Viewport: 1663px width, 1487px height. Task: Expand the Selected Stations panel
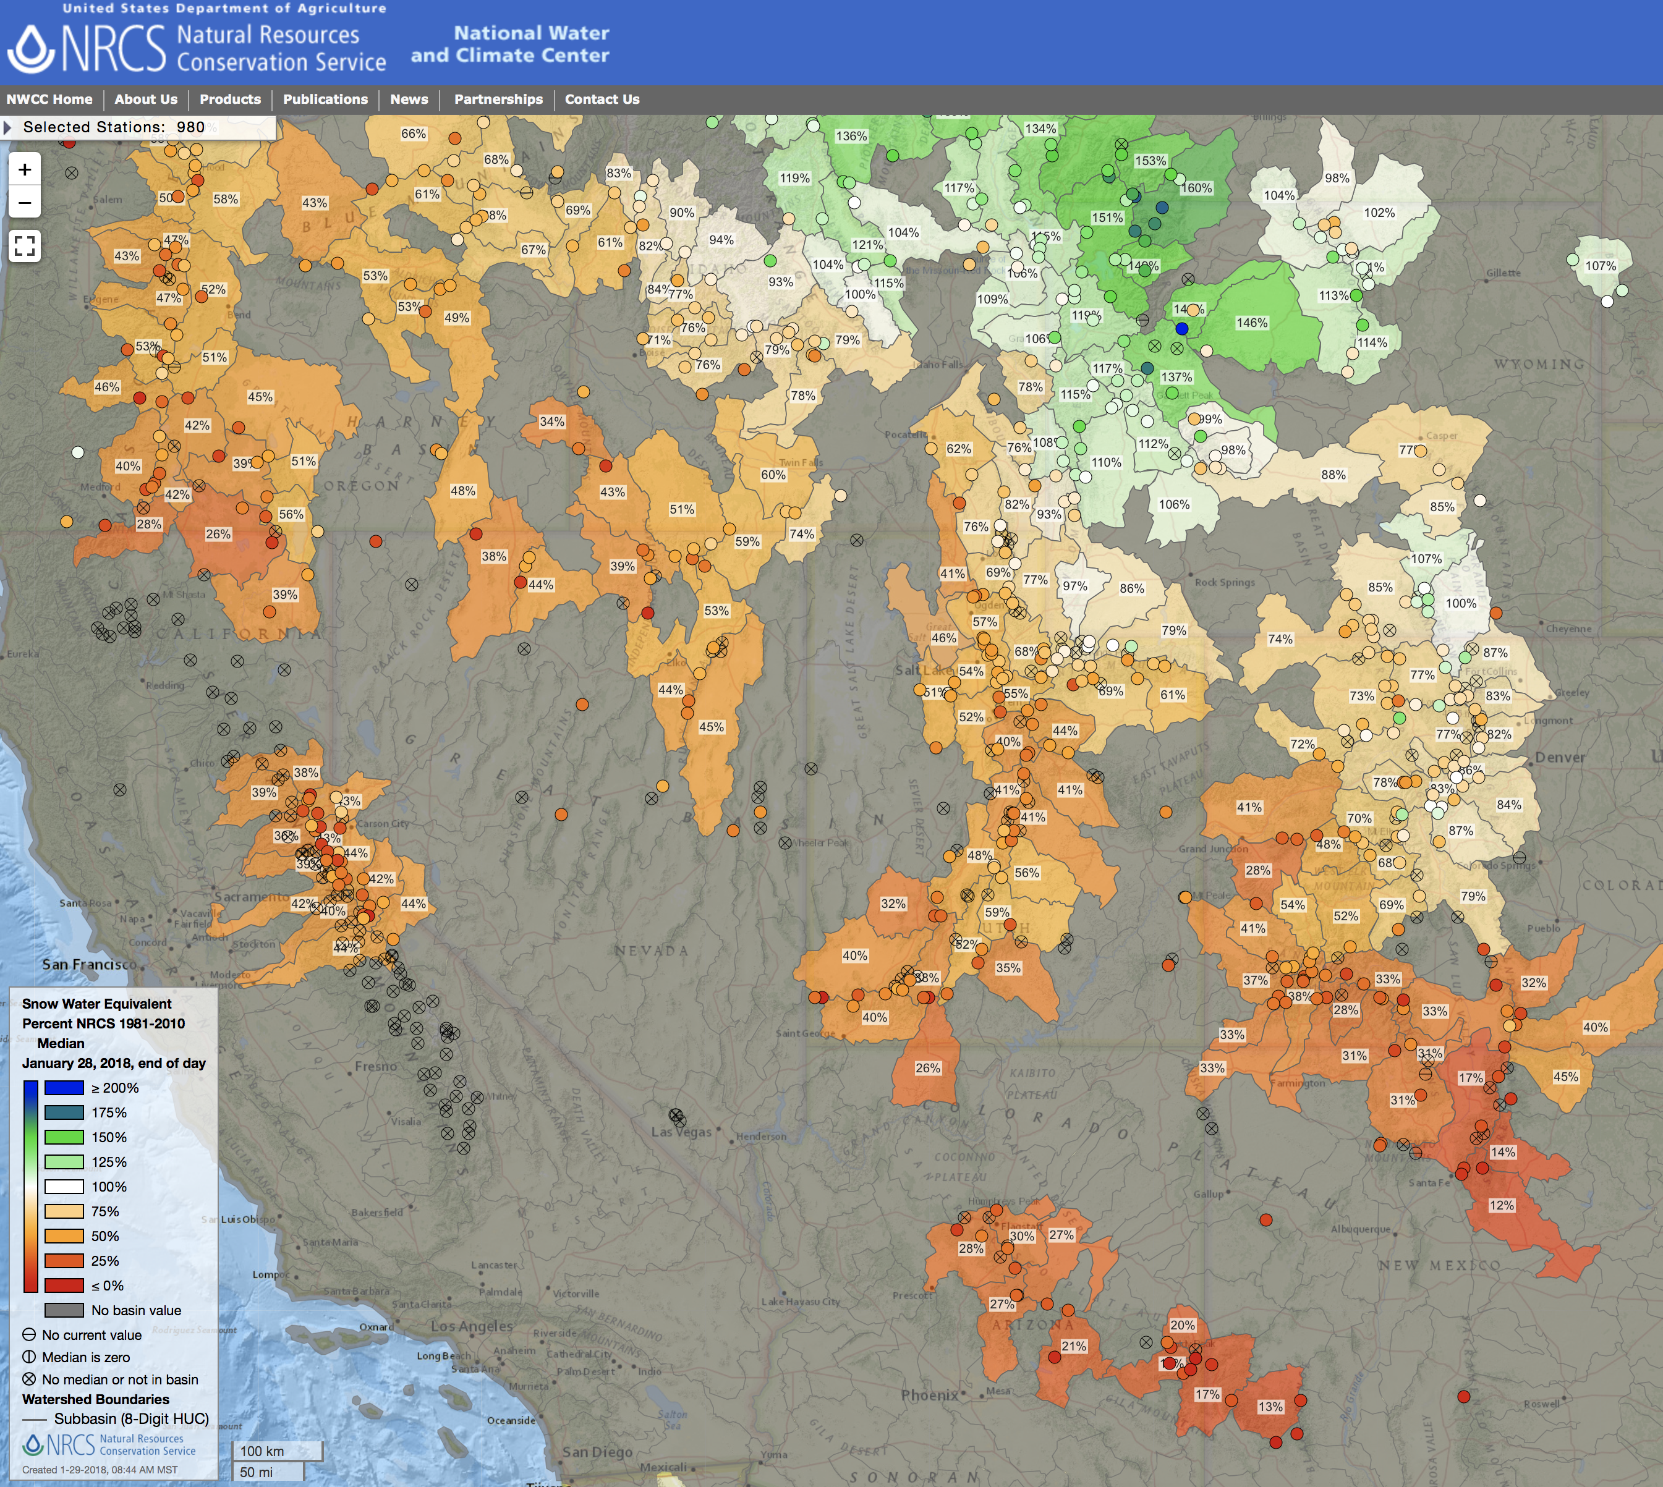point(7,127)
